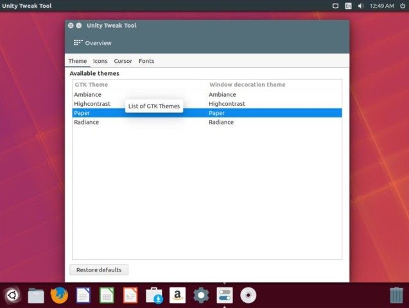Open the Files manager from the dock
The height and width of the screenshot is (308, 409).
pyautogui.click(x=36, y=296)
